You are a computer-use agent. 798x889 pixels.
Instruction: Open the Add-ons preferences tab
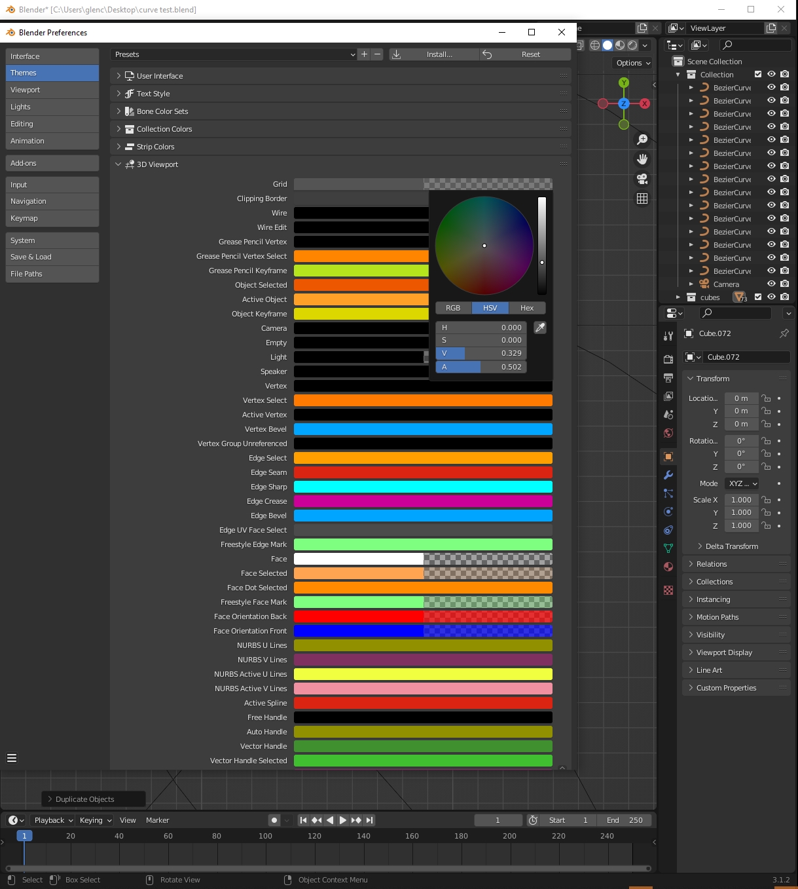tap(52, 163)
